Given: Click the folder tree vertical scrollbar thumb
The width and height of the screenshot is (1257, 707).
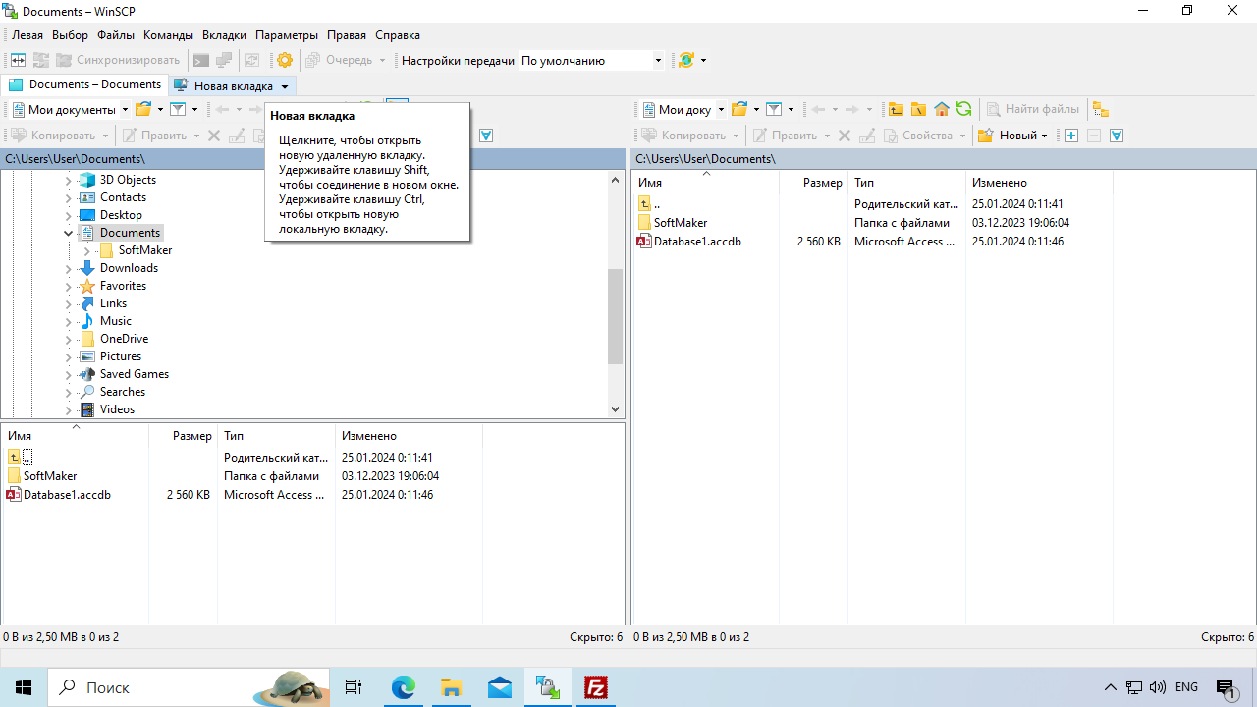Looking at the screenshot, I should click(x=616, y=316).
